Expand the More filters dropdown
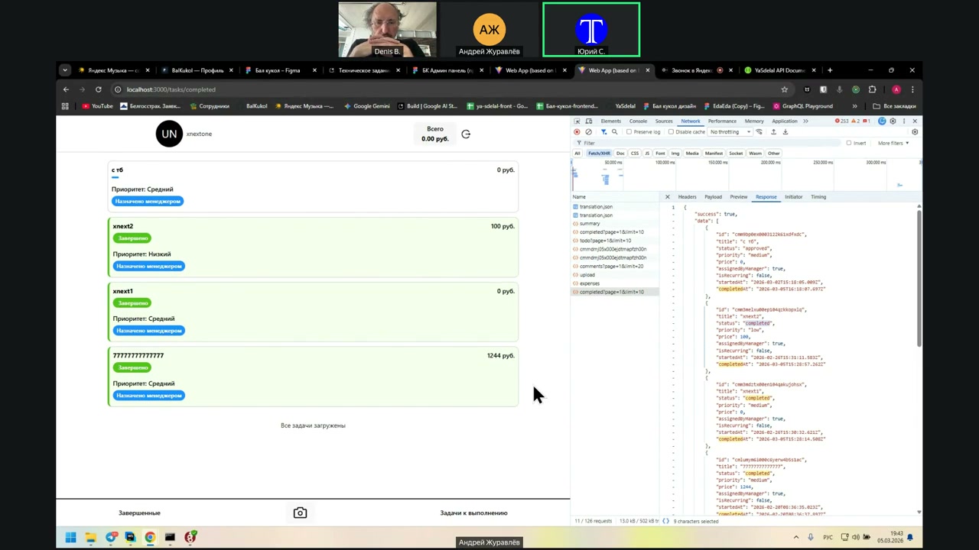Image resolution: width=979 pixels, height=550 pixels. (893, 143)
